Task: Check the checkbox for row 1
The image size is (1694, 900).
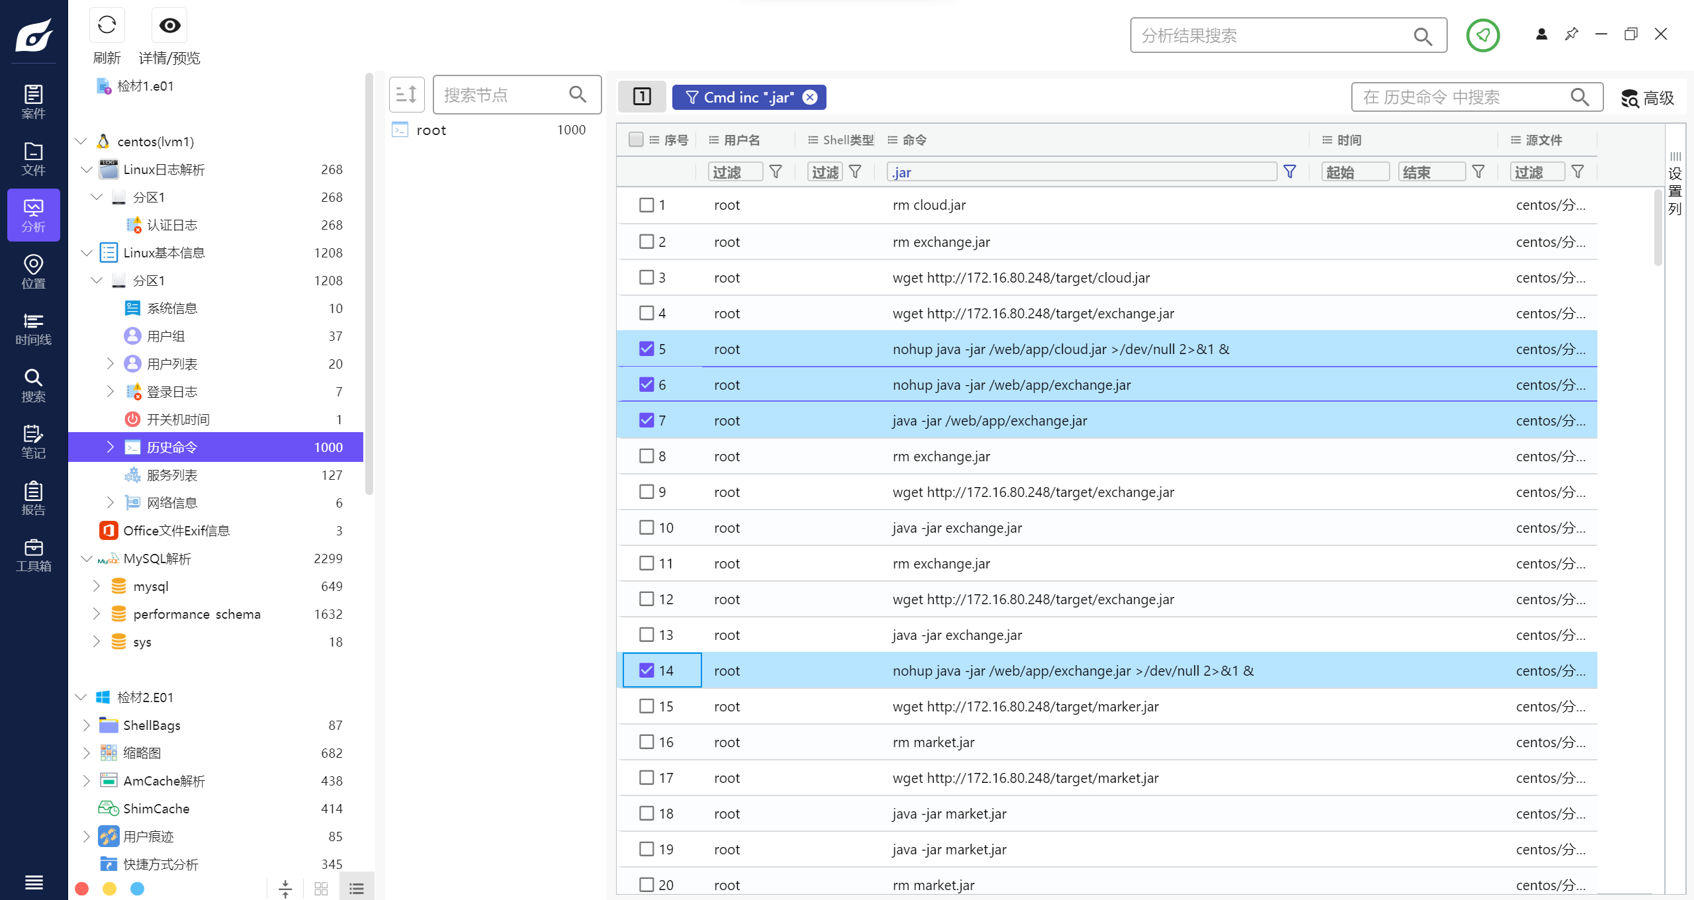Action: tap(646, 205)
